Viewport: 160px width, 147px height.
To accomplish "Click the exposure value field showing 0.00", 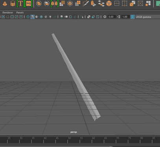I will point(112,17).
